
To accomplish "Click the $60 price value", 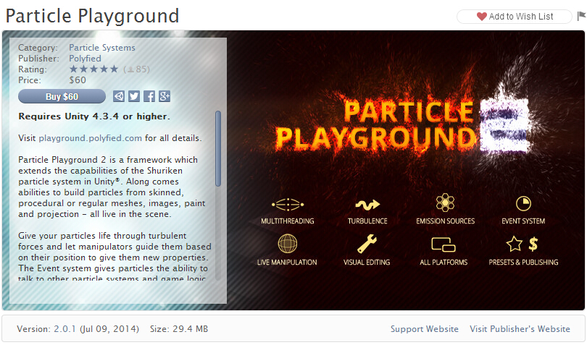I will (78, 80).
